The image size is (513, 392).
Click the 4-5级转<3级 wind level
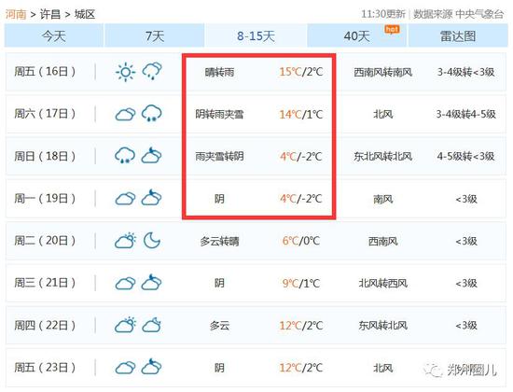click(x=465, y=156)
